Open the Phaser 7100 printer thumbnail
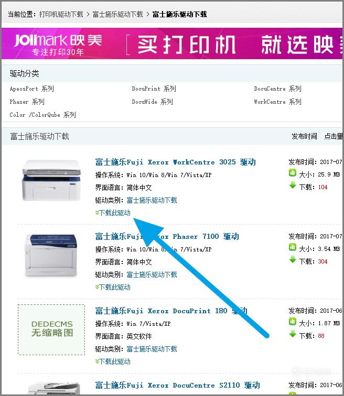Screen dimensions: 344x396 (x=51, y=255)
